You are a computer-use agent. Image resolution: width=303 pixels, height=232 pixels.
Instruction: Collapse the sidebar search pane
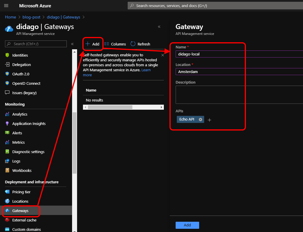(x=72, y=43)
